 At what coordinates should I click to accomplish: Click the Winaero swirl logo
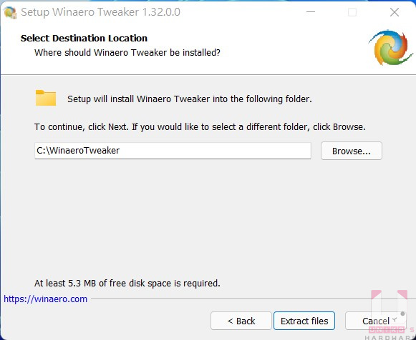390,48
